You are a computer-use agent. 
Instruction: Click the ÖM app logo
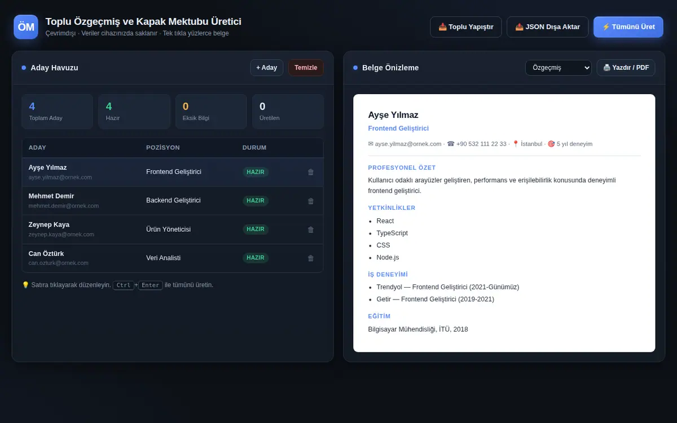[x=26, y=27]
